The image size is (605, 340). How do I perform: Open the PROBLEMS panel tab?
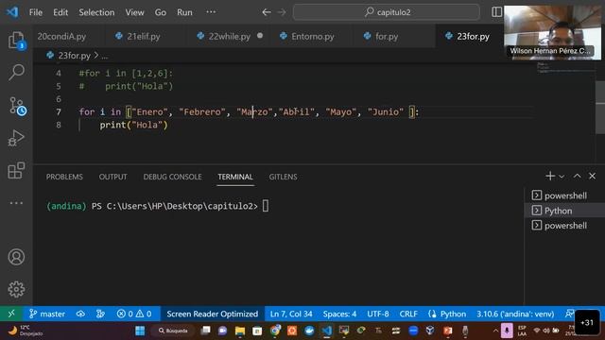tap(64, 177)
